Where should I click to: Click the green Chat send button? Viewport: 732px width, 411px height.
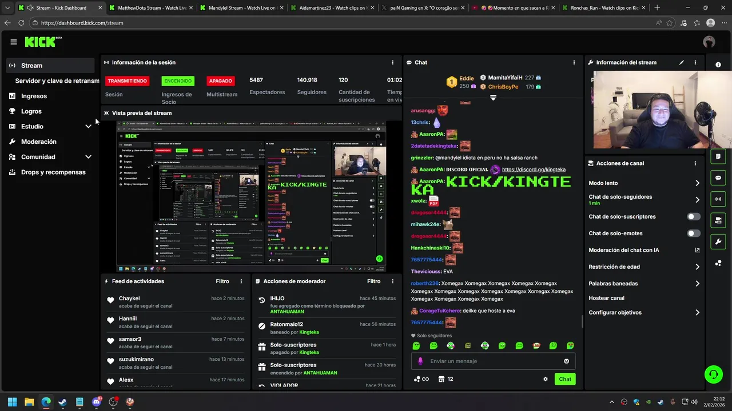(x=565, y=379)
